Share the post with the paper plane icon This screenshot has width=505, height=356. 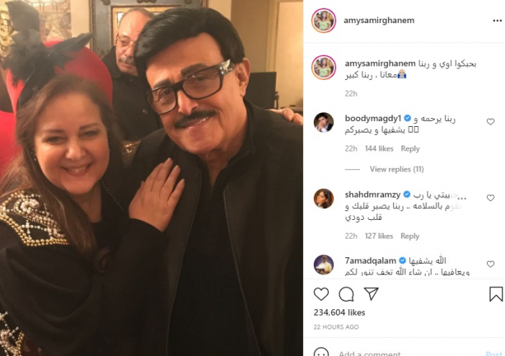tap(371, 293)
